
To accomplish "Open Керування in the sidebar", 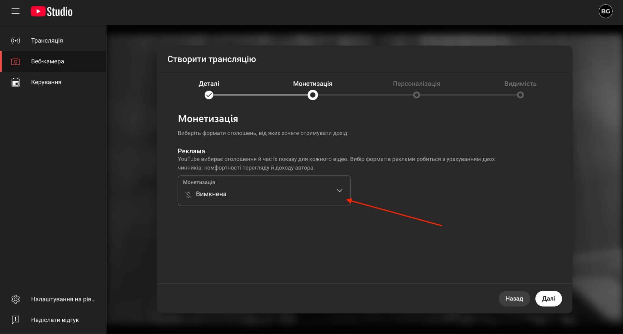I will click(46, 82).
